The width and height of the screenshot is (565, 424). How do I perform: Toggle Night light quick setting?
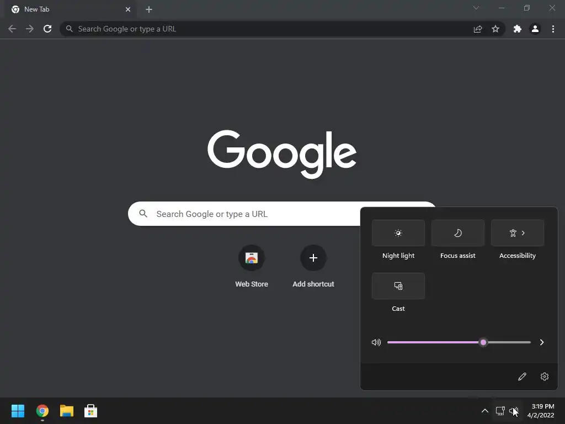coord(398,233)
